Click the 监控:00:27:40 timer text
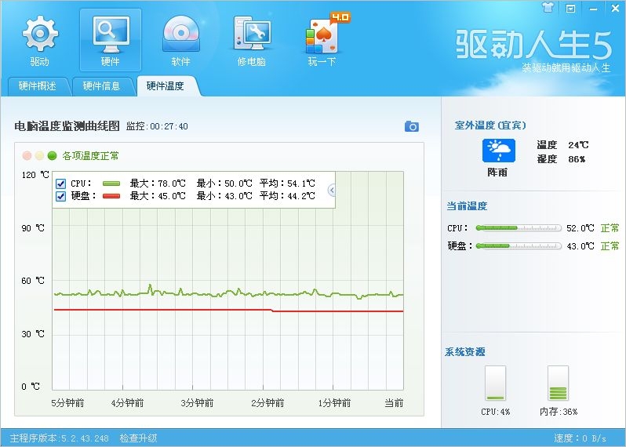The image size is (626, 447). point(157,126)
